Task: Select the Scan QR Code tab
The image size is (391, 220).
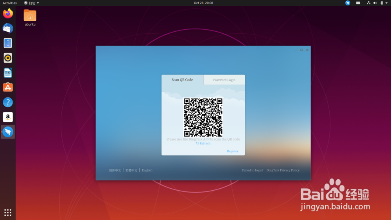Action: (x=182, y=79)
